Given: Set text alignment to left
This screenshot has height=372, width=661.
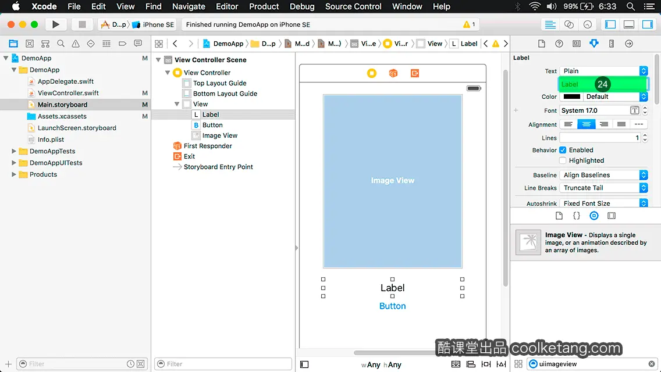Looking at the screenshot, I should point(568,124).
